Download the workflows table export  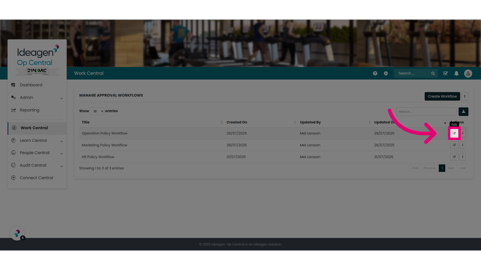click(463, 111)
